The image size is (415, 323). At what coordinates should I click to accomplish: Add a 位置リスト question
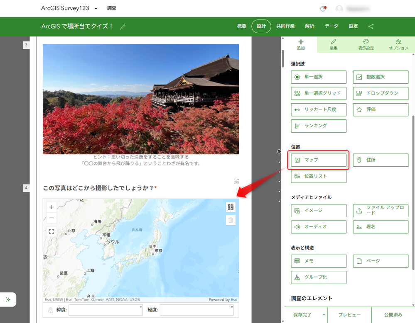[x=318, y=176]
